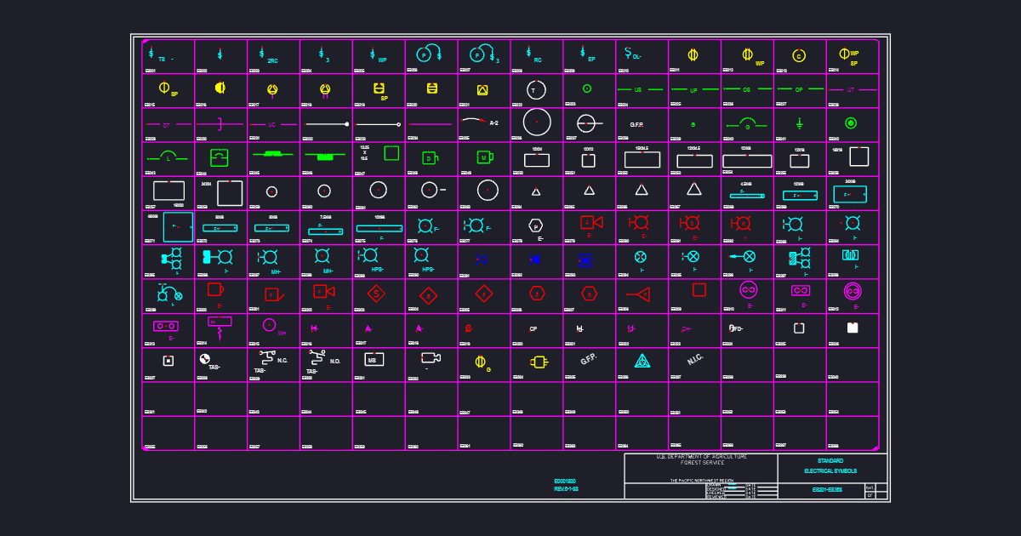Select the cyan triangle symbol

[x=642, y=361]
